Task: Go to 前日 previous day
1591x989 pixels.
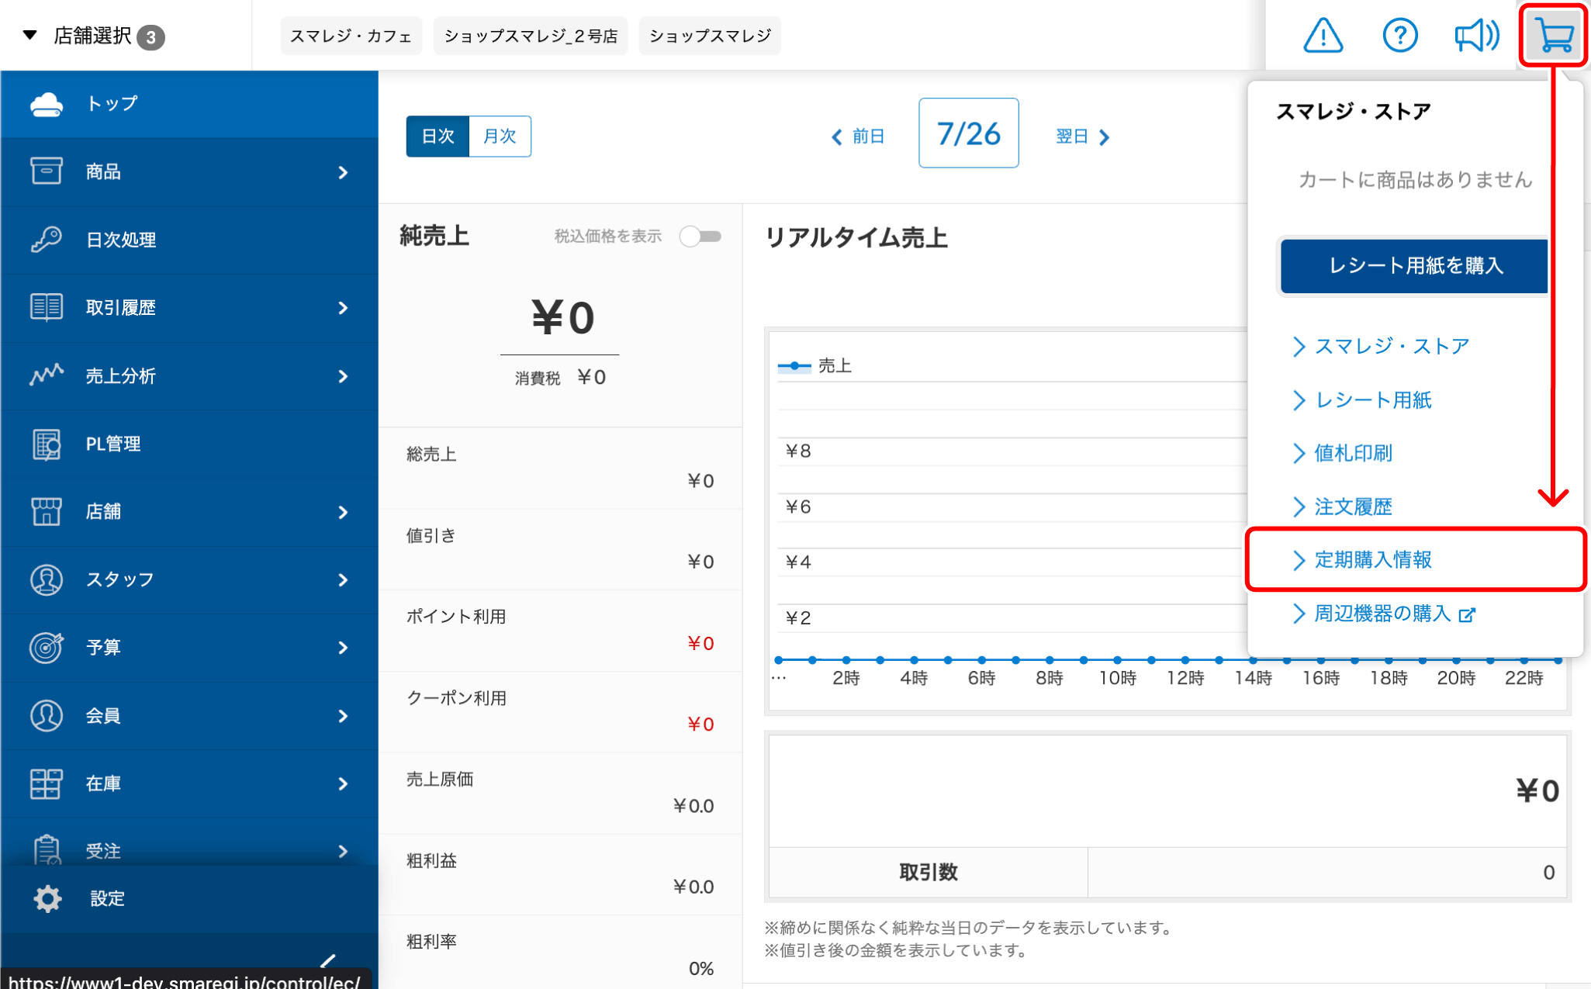Action: coord(858,137)
